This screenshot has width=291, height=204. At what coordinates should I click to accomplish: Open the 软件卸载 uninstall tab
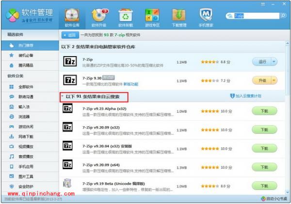tap(126, 18)
